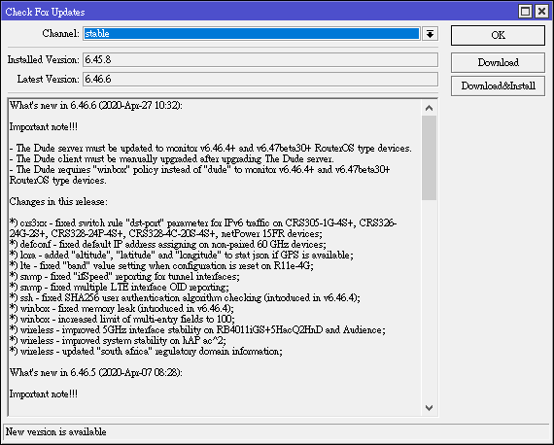The width and height of the screenshot is (554, 445).
Task: Click line "wireless - improved 5GHz interface stability"
Action: click(x=197, y=330)
